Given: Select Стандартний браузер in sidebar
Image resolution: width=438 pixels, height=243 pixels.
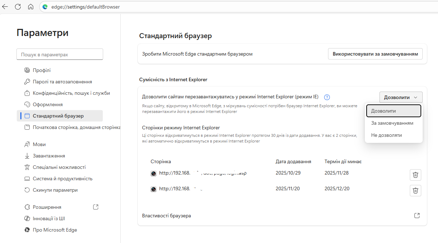Looking at the screenshot, I should tap(60, 116).
